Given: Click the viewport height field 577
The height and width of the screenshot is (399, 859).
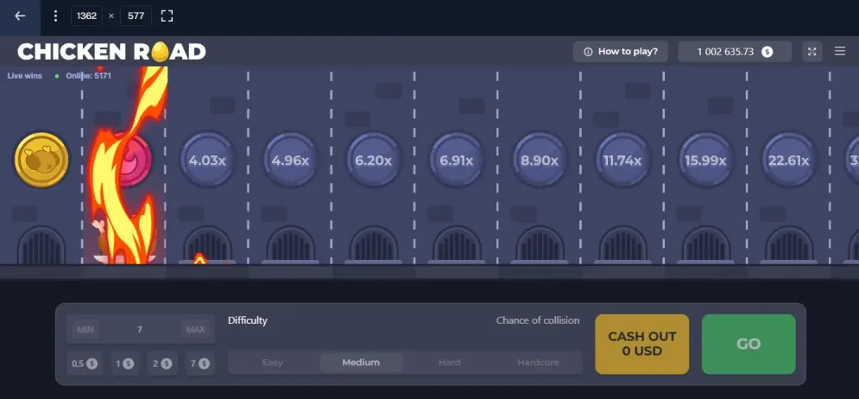Looking at the screenshot, I should [x=136, y=16].
